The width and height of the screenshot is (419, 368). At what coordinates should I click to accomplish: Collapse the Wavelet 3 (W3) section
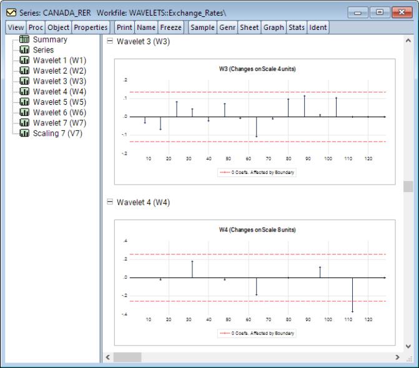[x=110, y=42]
